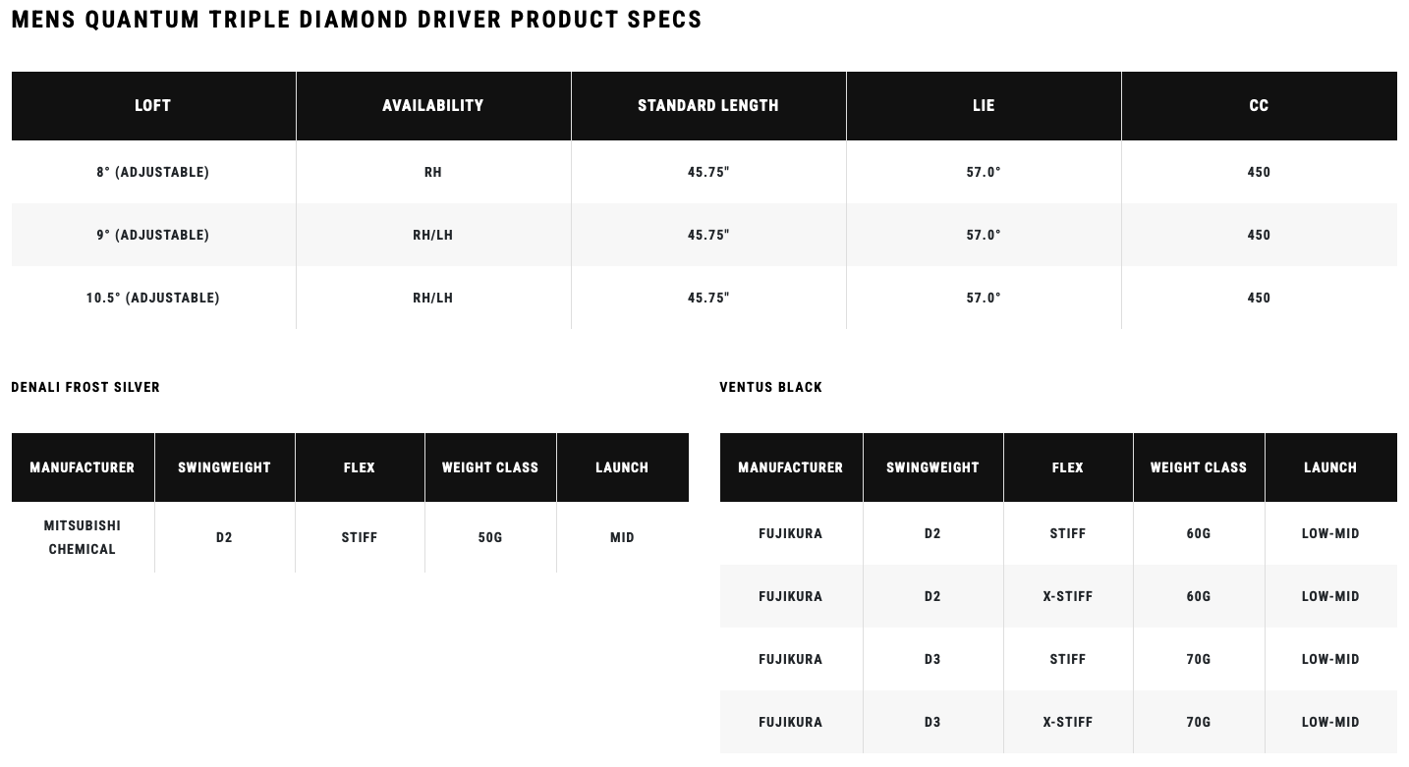The width and height of the screenshot is (1409, 767).
Task: Select the 9° (Adjustable) loft cell
Action: click(153, 235)
